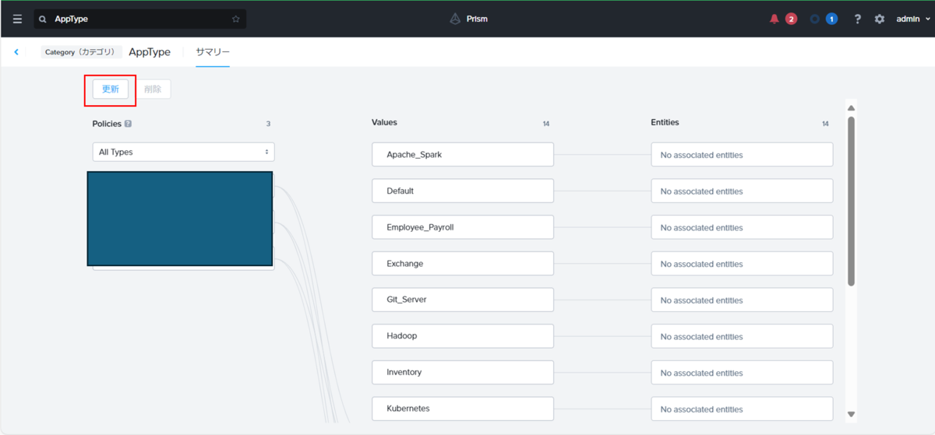Viewport: 935px width, 435px height.
Task: Open the hamburger main menu
Action: (17, 19)
